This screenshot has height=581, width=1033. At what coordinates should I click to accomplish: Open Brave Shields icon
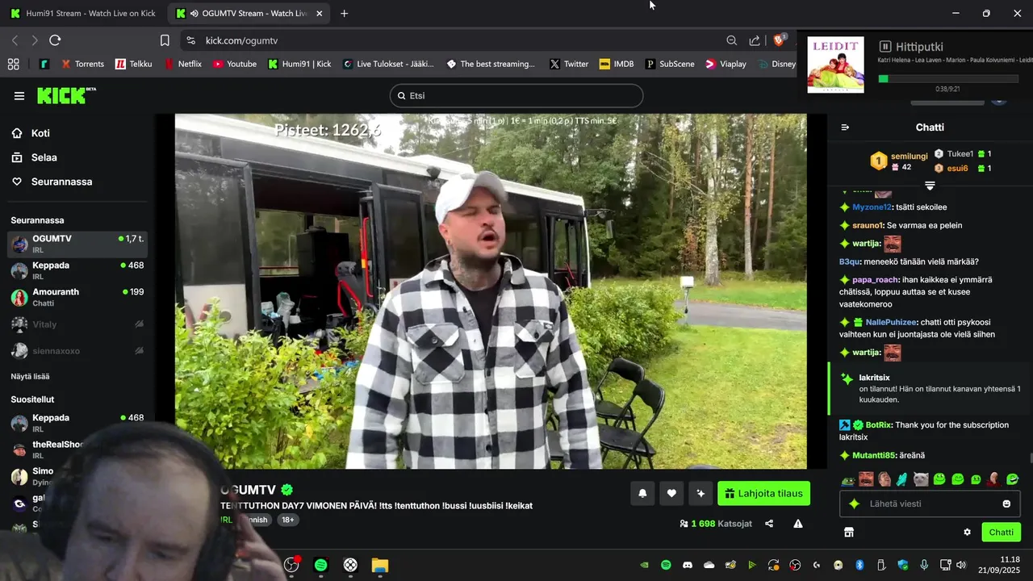[780, 40]
